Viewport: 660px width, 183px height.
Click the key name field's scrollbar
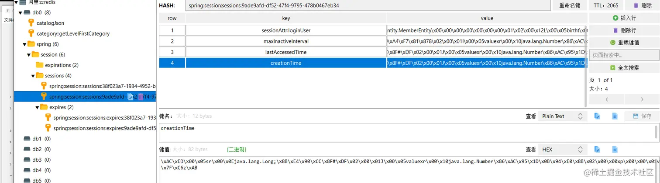[657, 133]
